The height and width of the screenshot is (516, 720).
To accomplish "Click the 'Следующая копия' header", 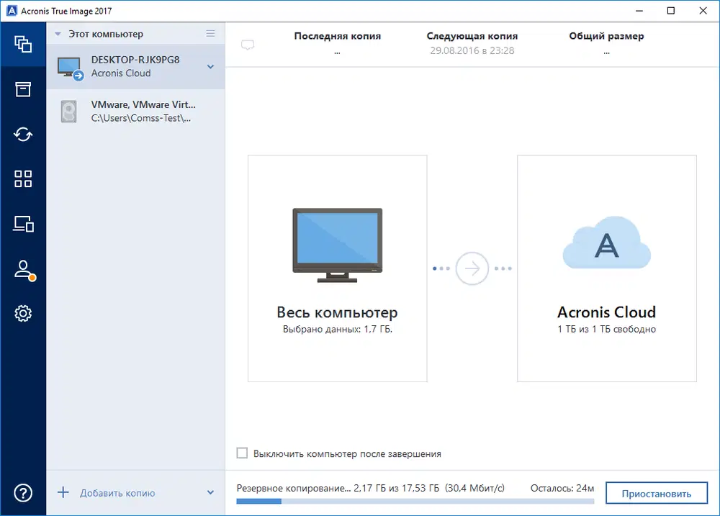I will click(x=472, y=36).
